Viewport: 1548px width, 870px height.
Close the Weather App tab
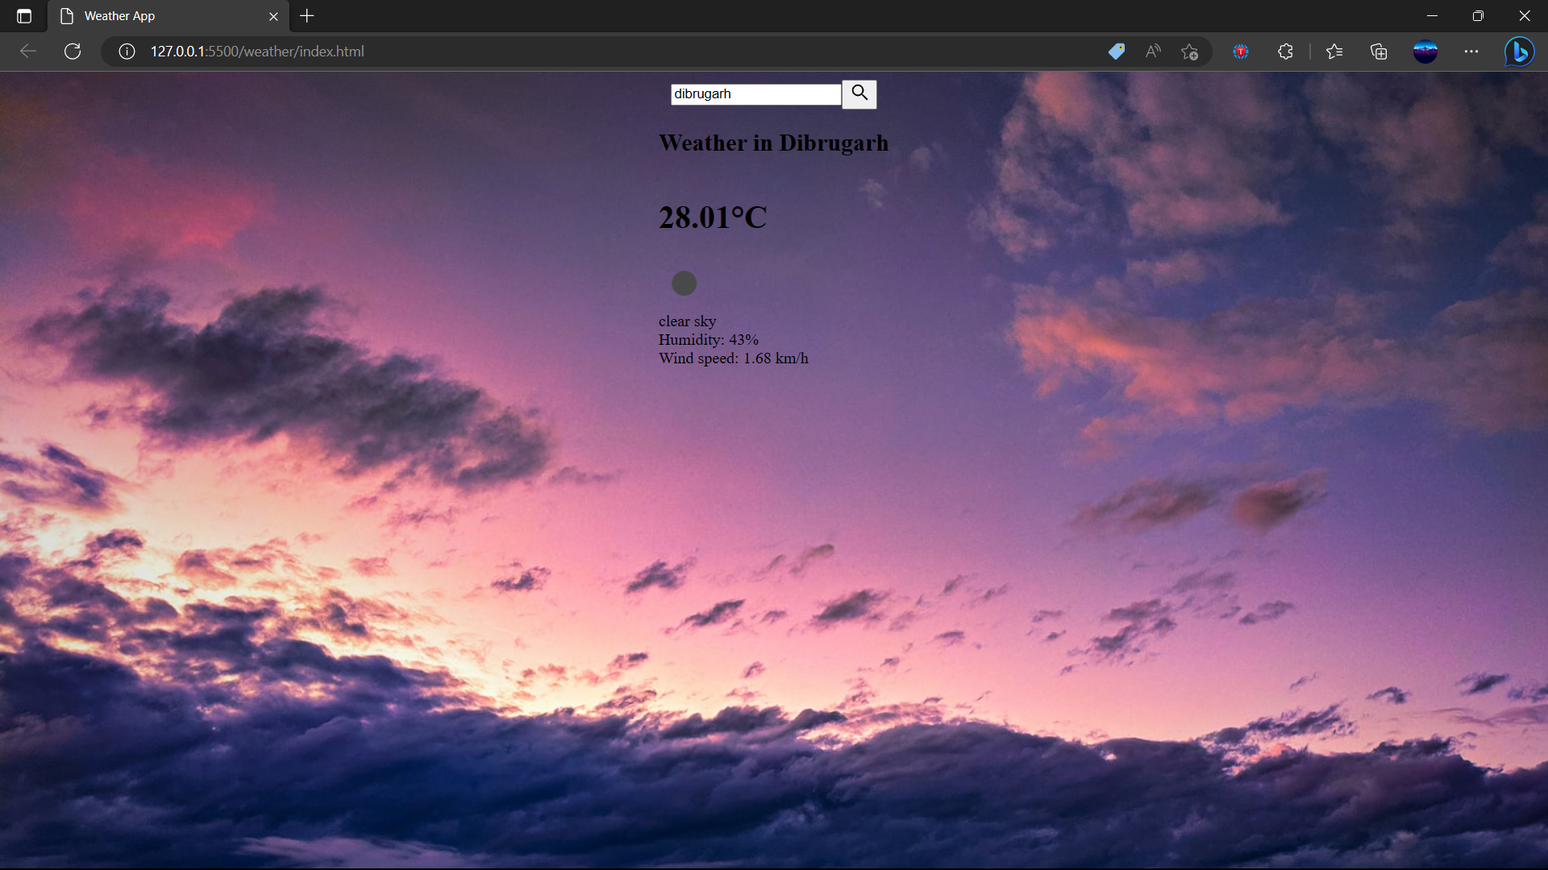(273, 16)
